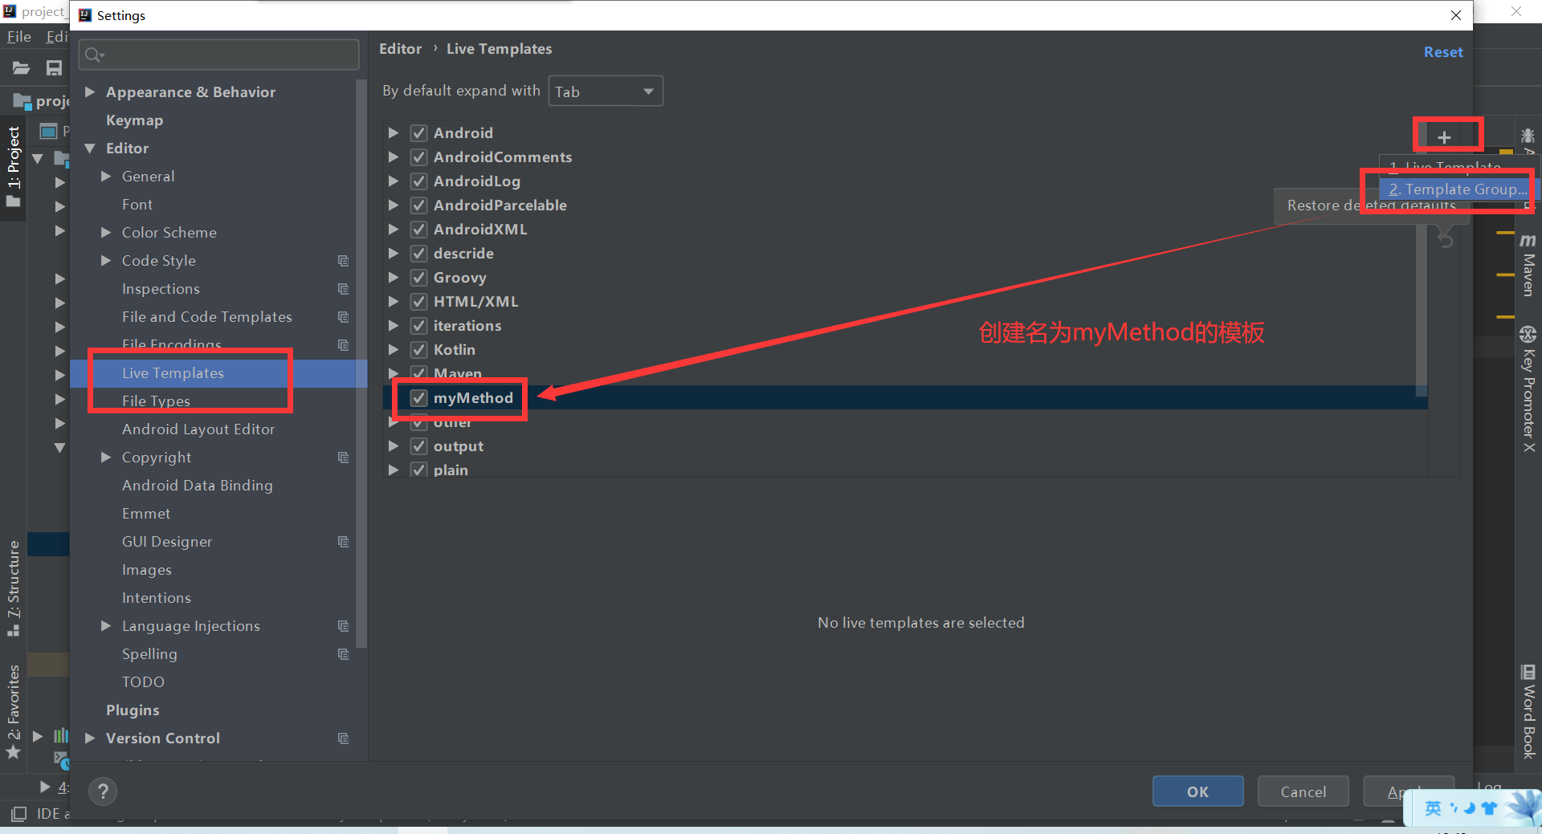Toggle the AndroidLog checkbox

[x=418, y=181]
